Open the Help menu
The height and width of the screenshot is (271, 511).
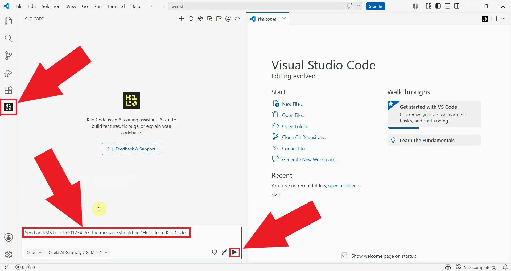135,6
